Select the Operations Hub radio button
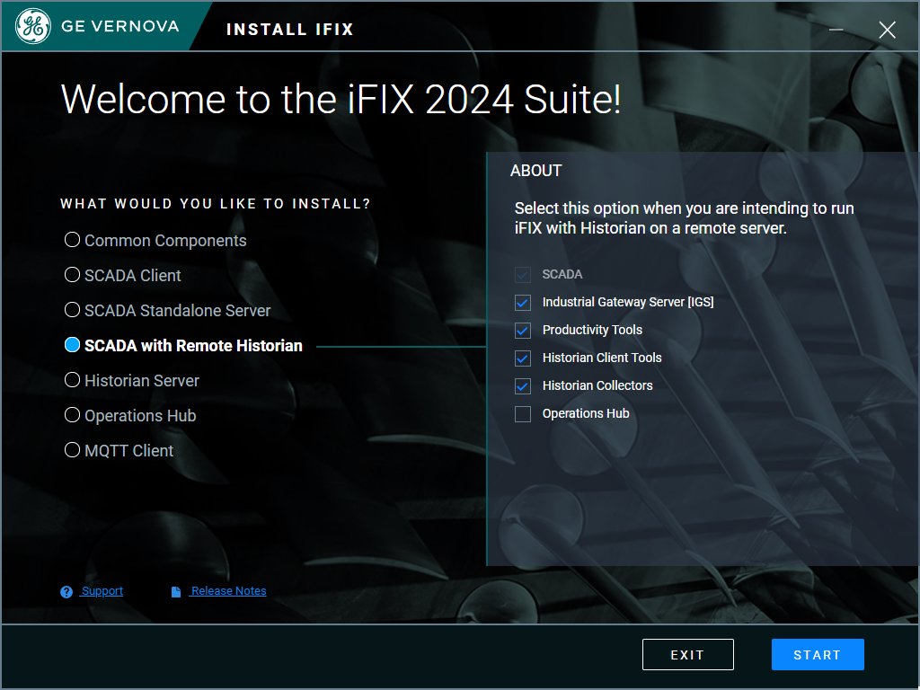Viewport: 920px width, 690px height. [x=72, y=415]
